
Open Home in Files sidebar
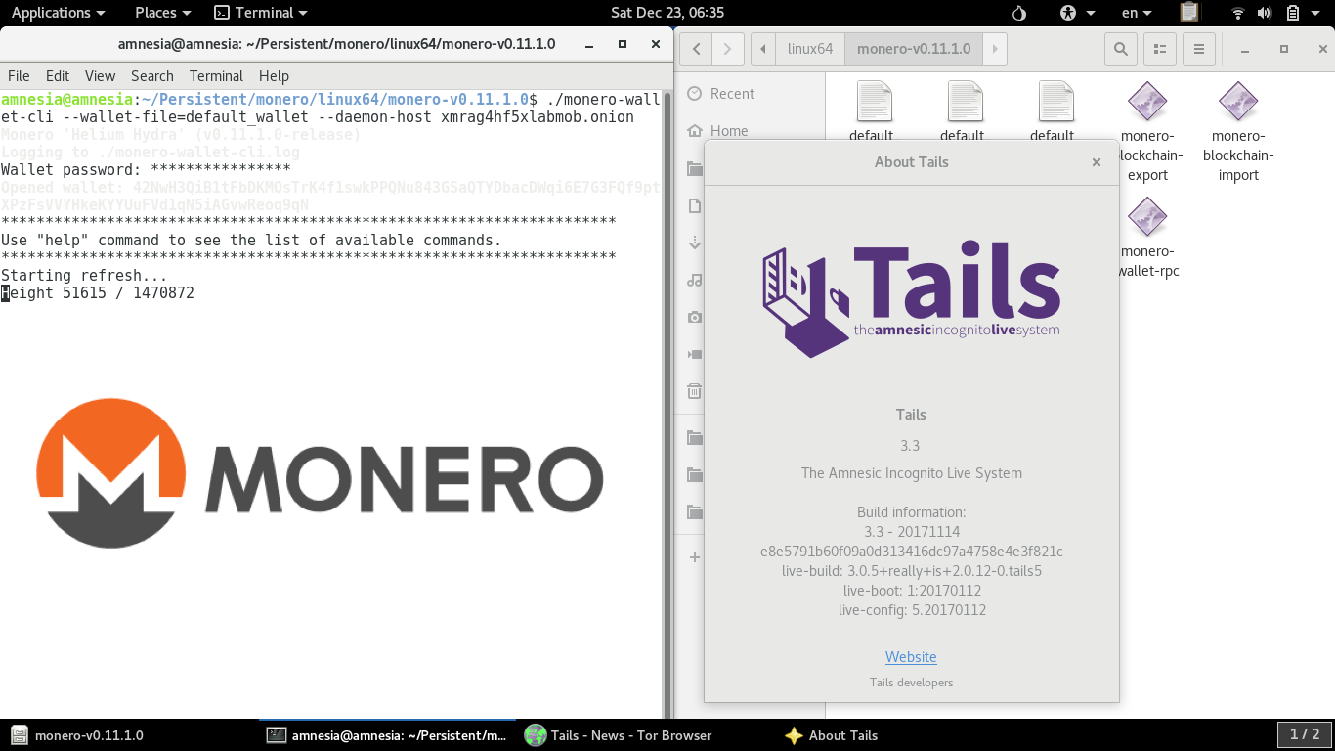[729, 131]
